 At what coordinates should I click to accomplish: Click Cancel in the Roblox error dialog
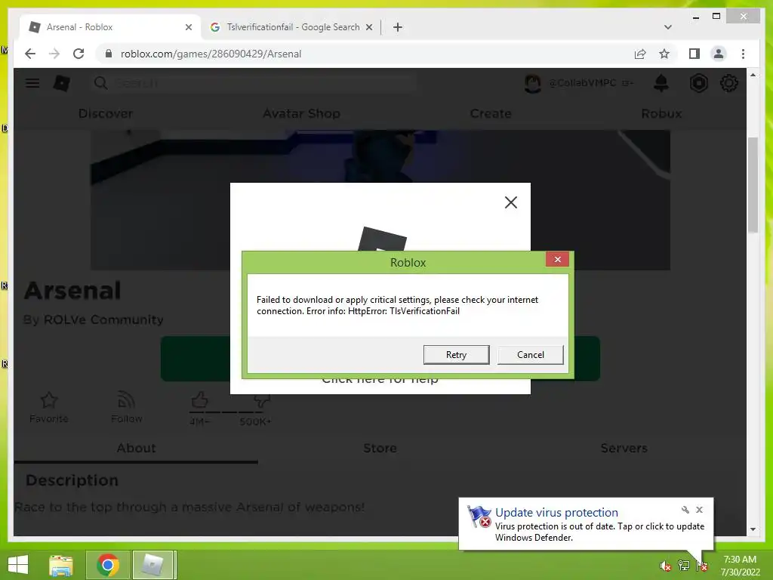point(531,355)
